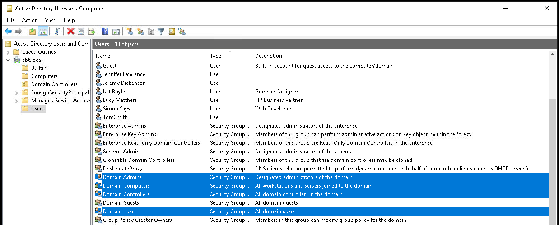Select the Jeremy Dickenson user row
This screenshot has height=225, width=559.
point(321,83)
